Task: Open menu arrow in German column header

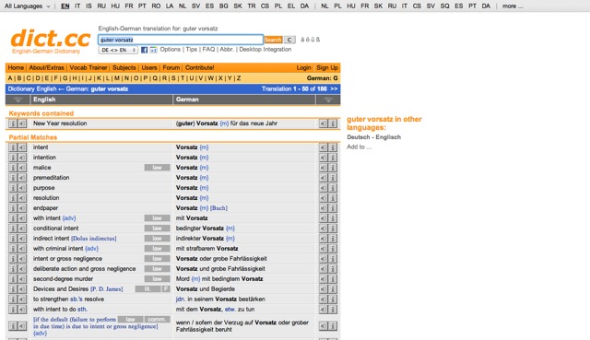Action: tap(328, 100)
